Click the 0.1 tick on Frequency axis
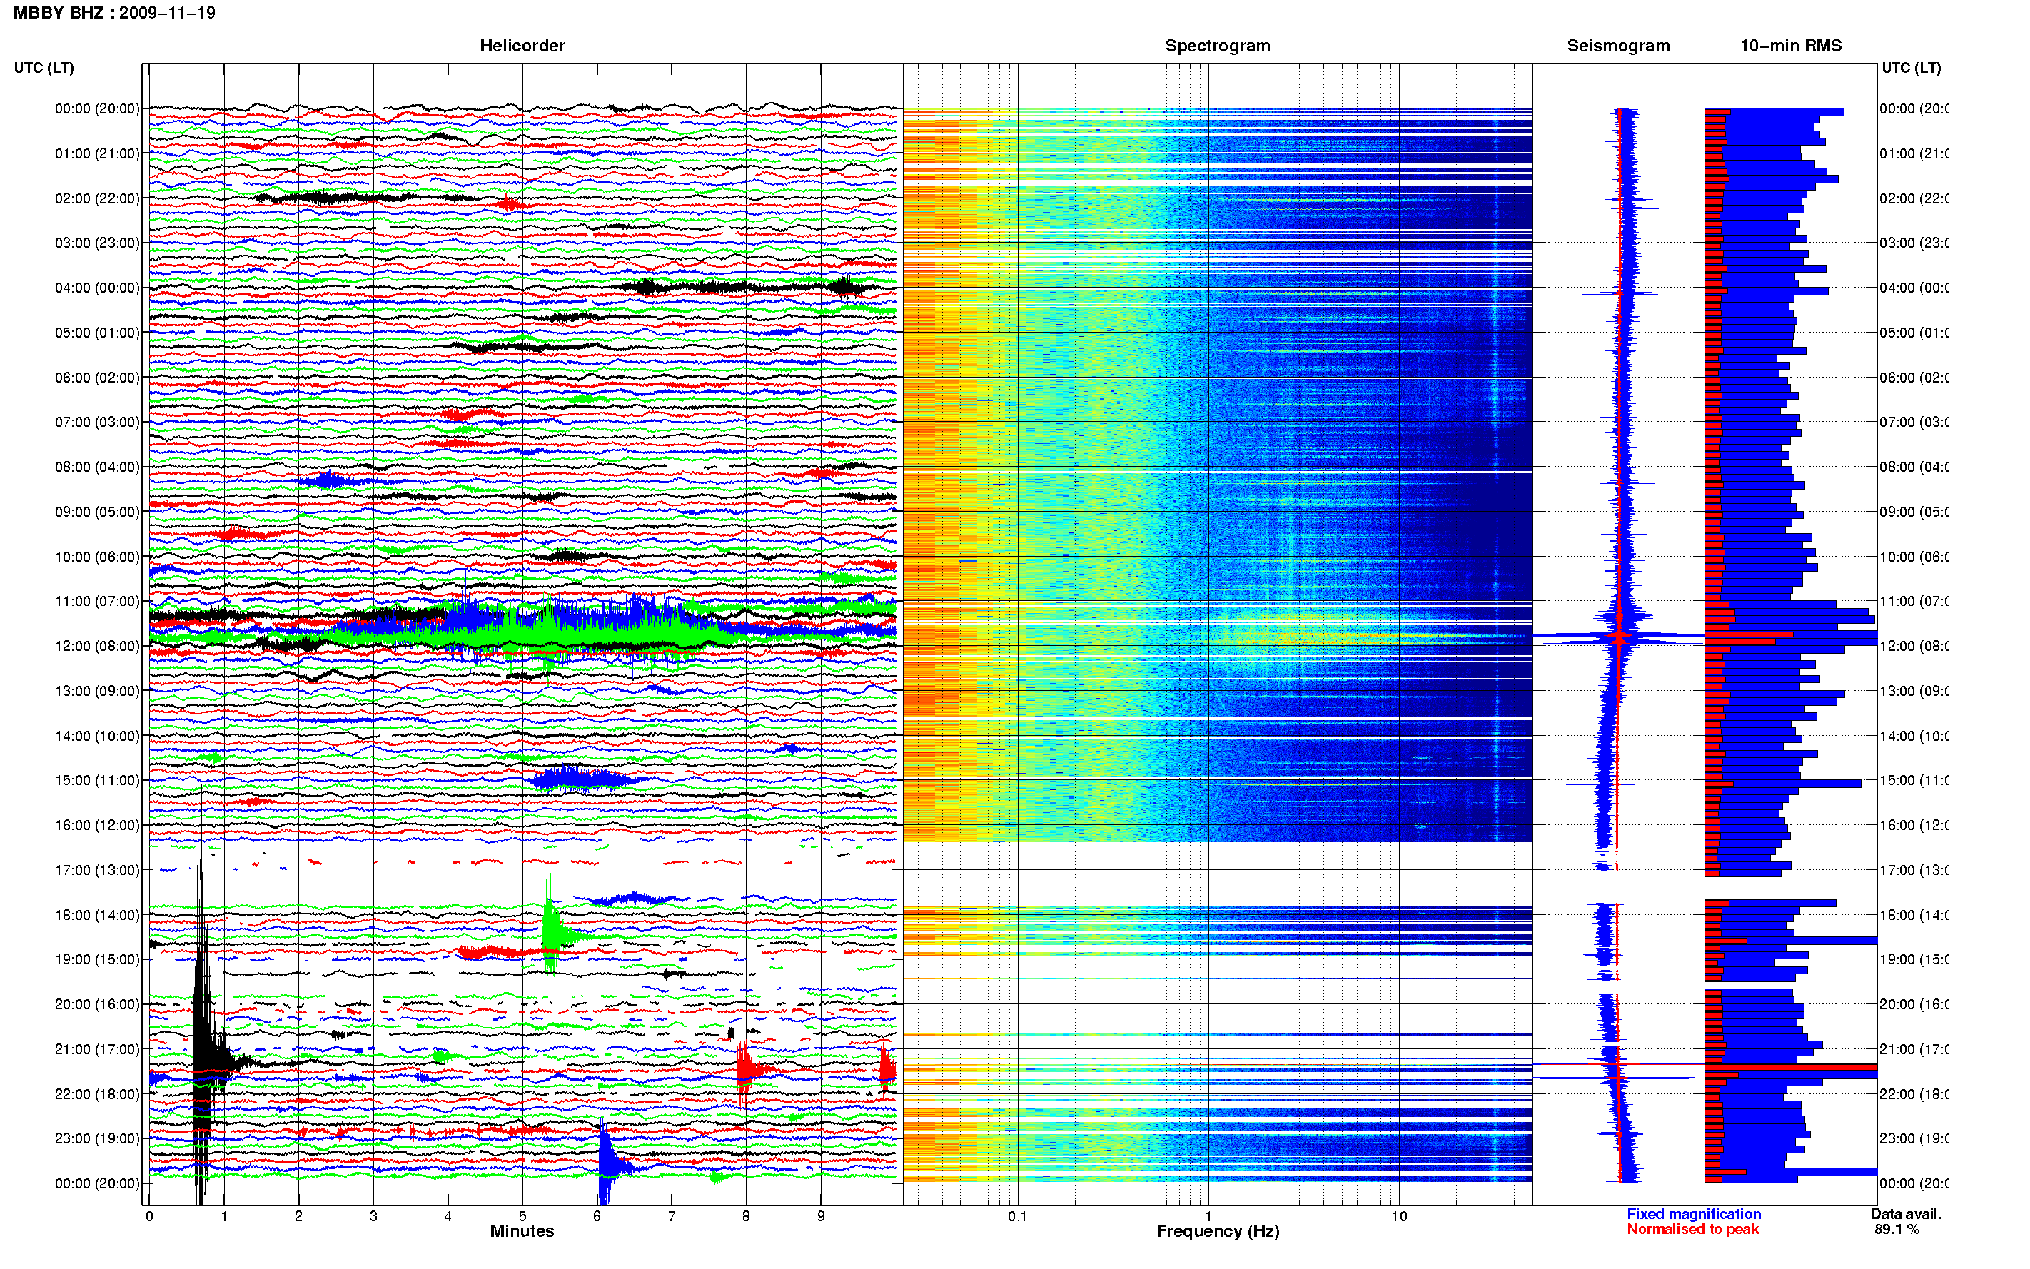The height and width of the screenshot is (1269, 2030). coord(1017,1216)
